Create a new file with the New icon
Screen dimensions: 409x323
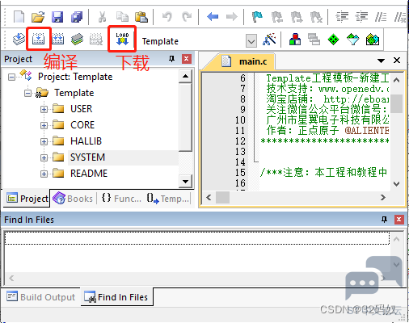[19, 17]
